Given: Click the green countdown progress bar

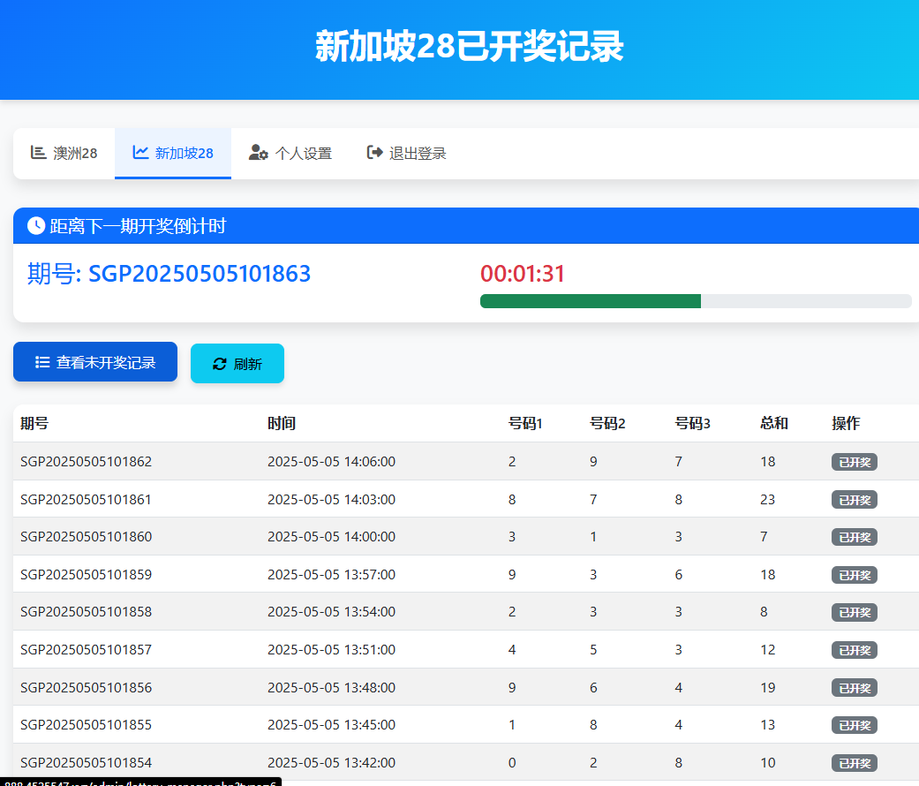Looking at the screenshot, I should point(591,301).
